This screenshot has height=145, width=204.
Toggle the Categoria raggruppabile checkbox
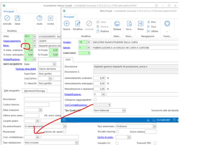click(95, 100)
